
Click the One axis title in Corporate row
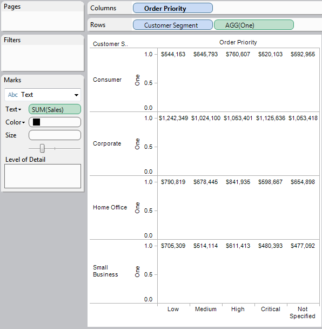click(137, 144)
